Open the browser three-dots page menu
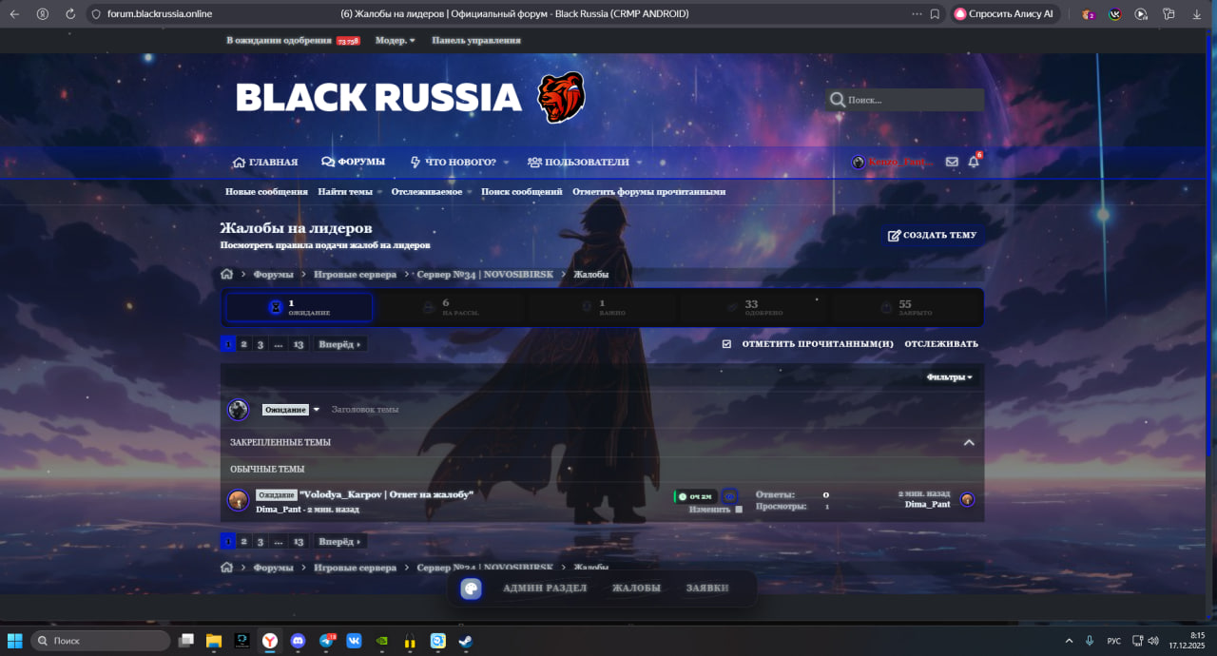The width and height of the screenshot is (1217, 656). pos(917,14)
